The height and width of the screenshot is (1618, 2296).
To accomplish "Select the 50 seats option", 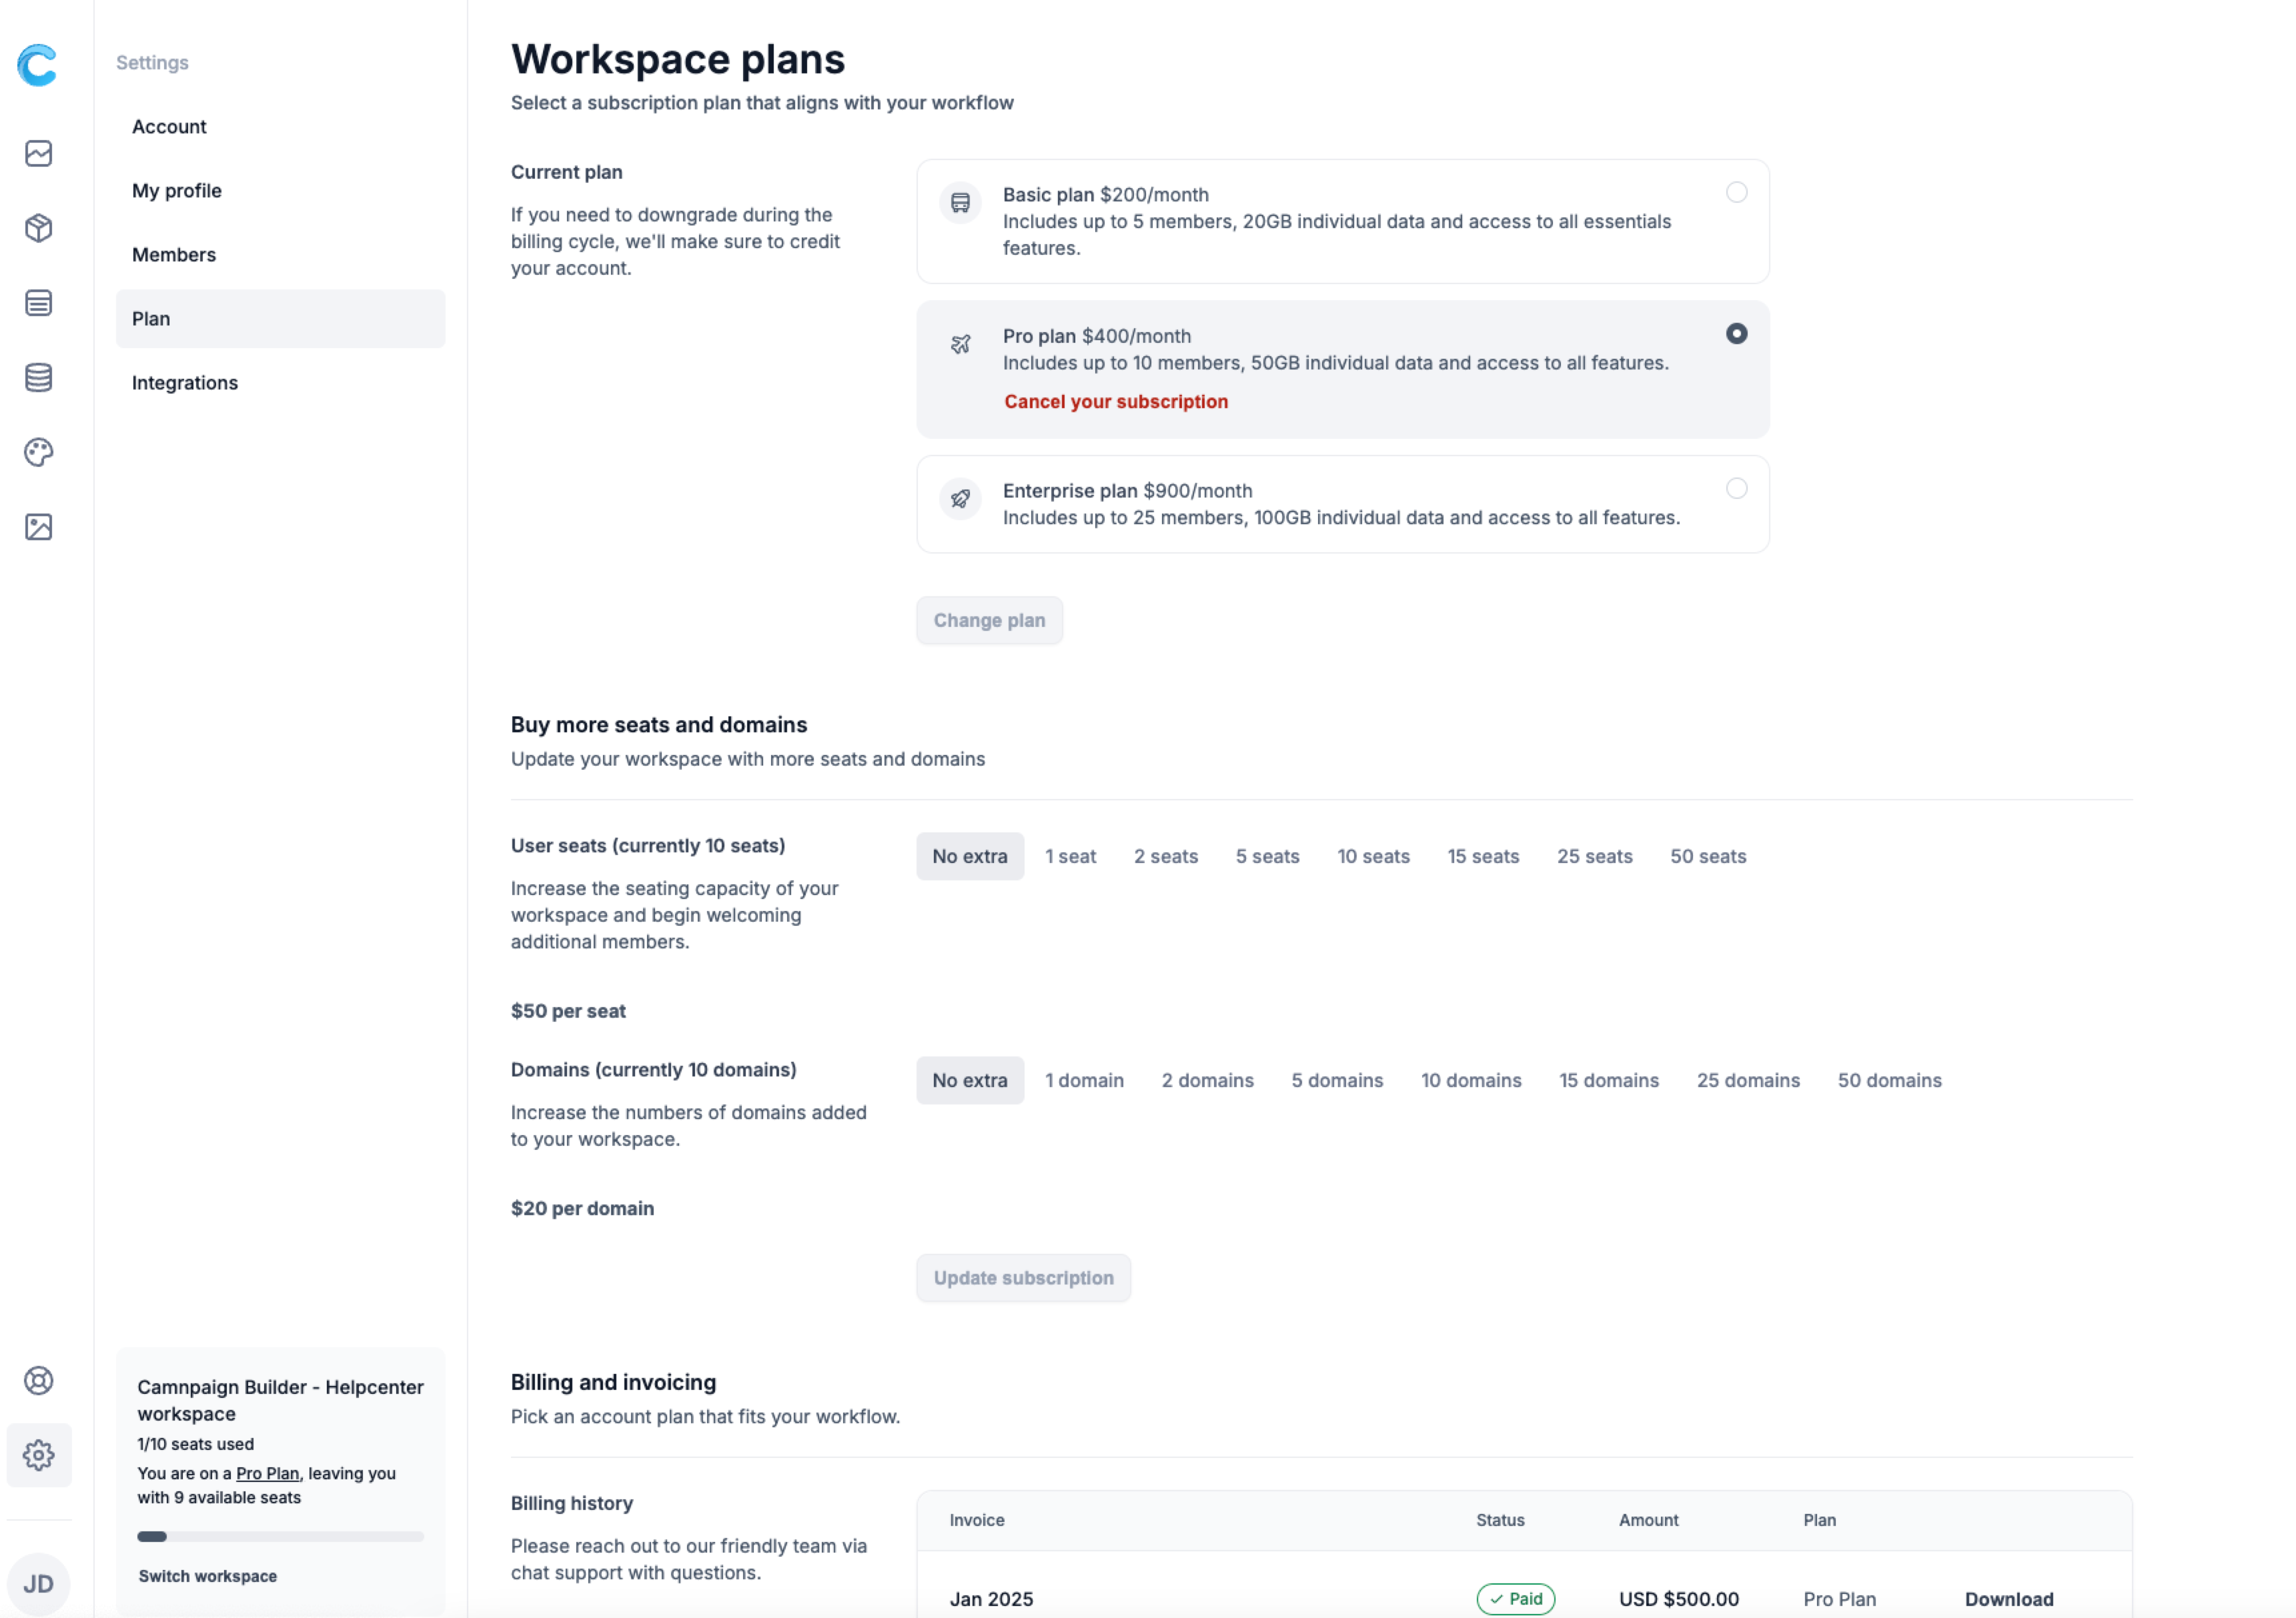I will click(1707, 856).
